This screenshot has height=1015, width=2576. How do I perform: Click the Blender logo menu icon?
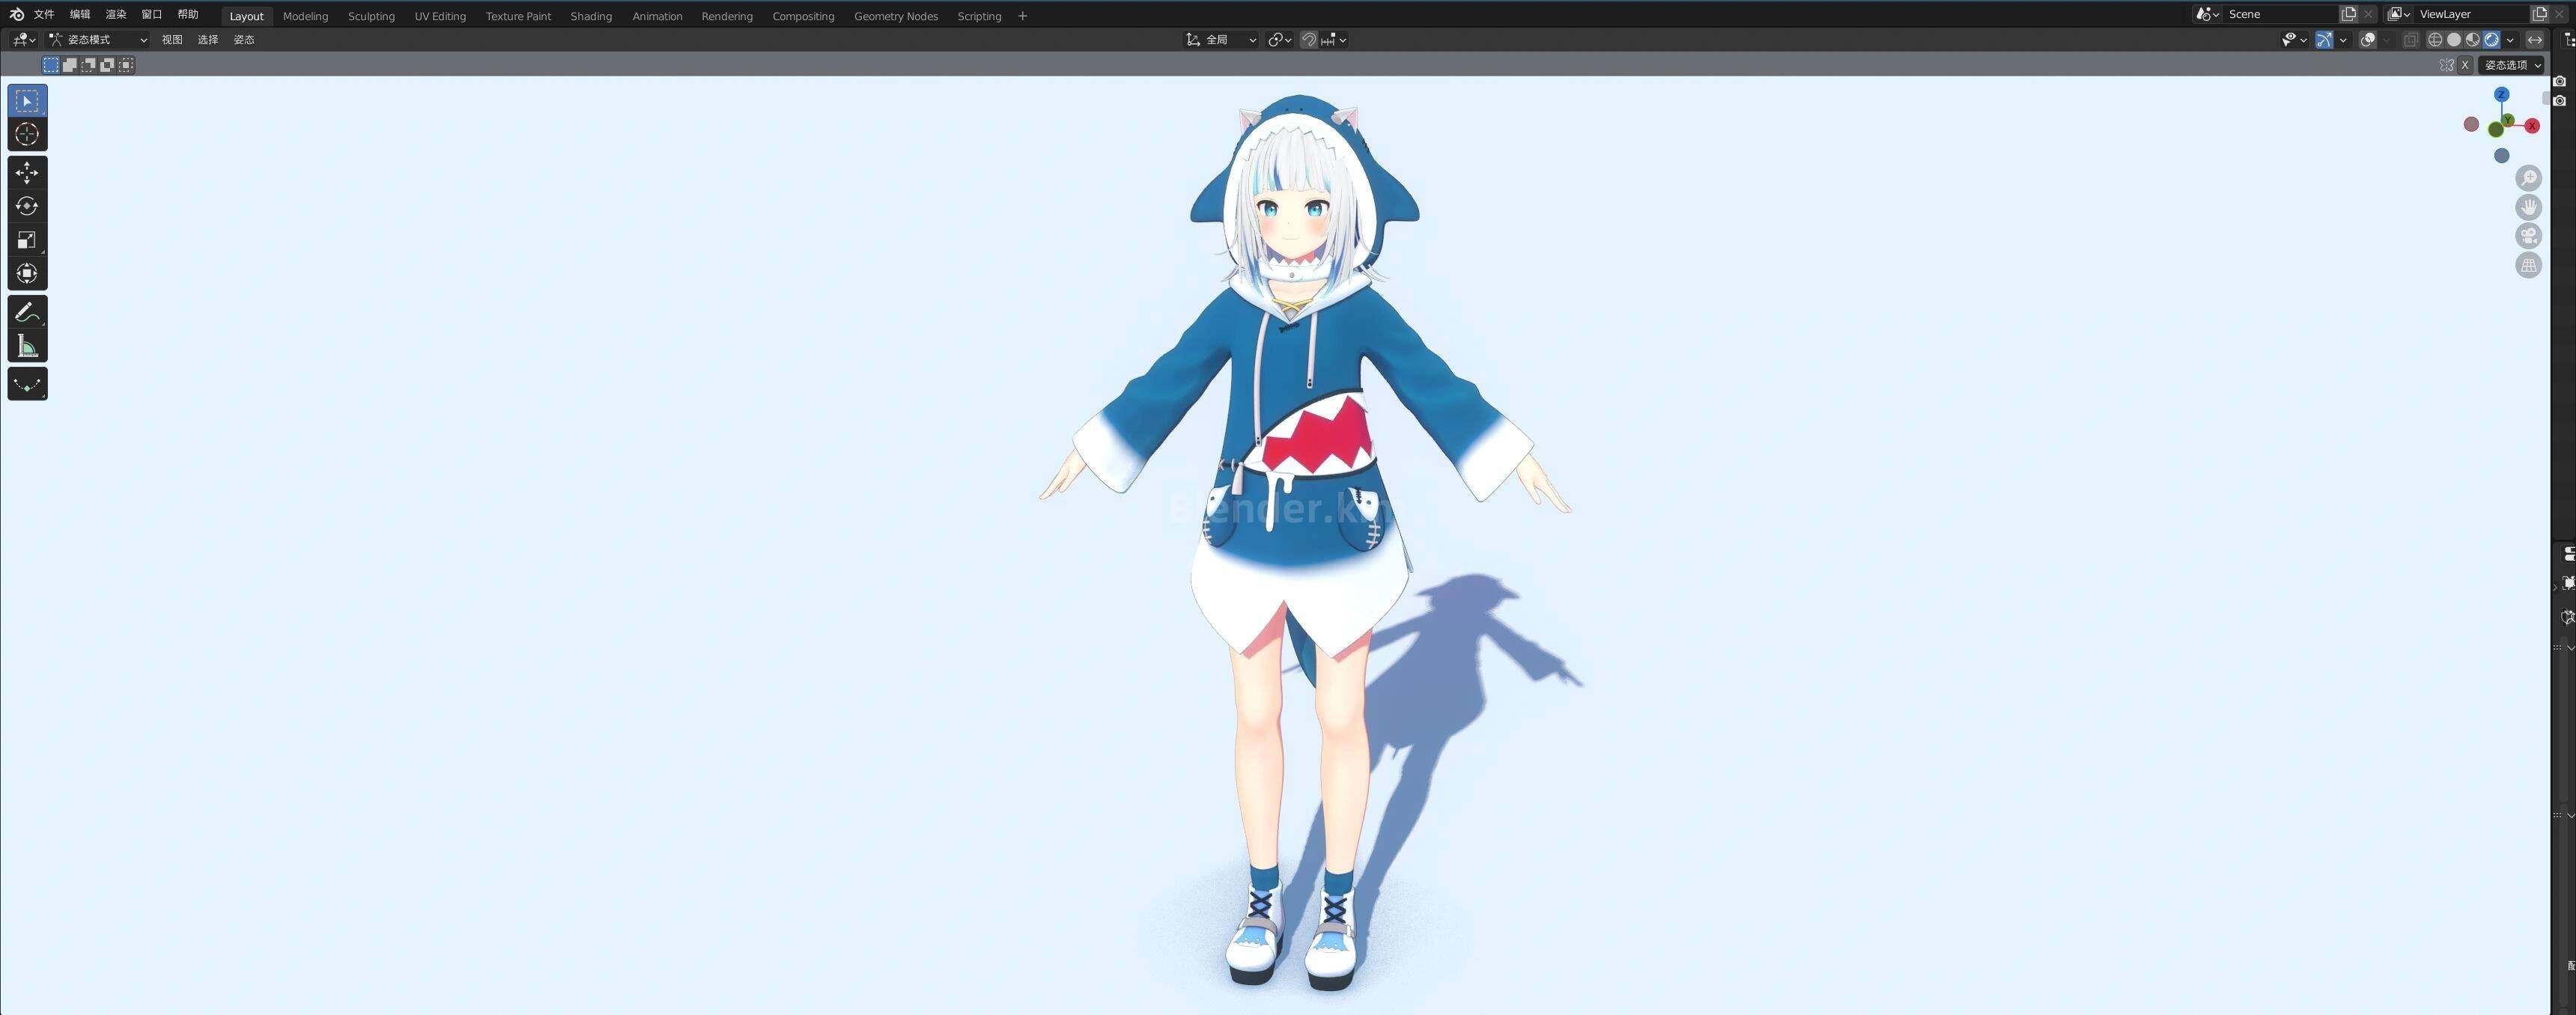point(16,14)
